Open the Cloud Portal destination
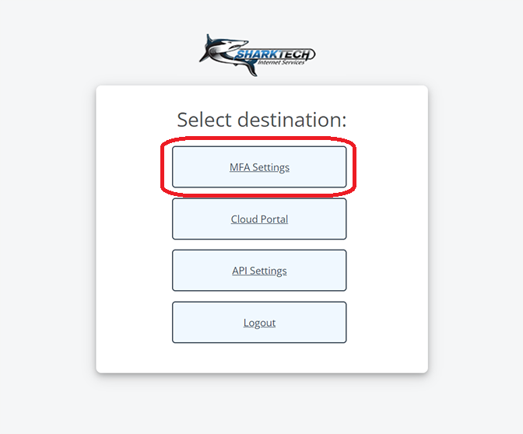The image size is (523, 434). point(259,219)
